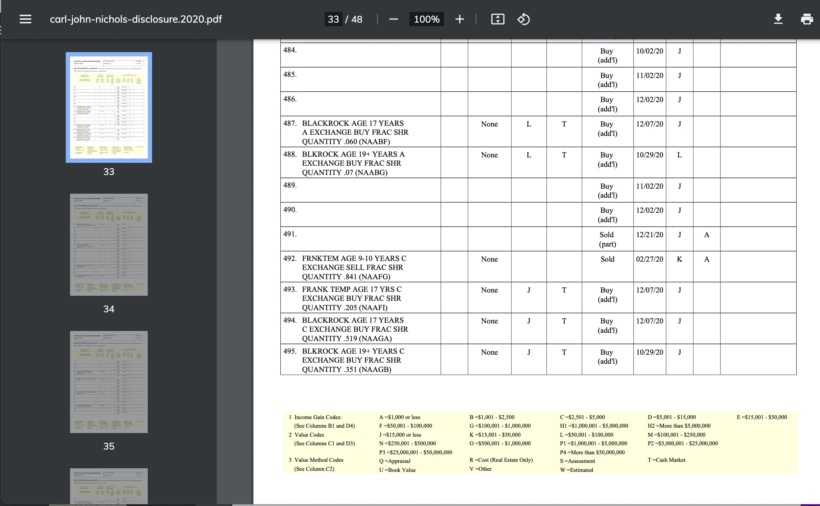Click the date 10/29/20 in row 488
This screenshot has height=506, width=820.
coord(650,155)
